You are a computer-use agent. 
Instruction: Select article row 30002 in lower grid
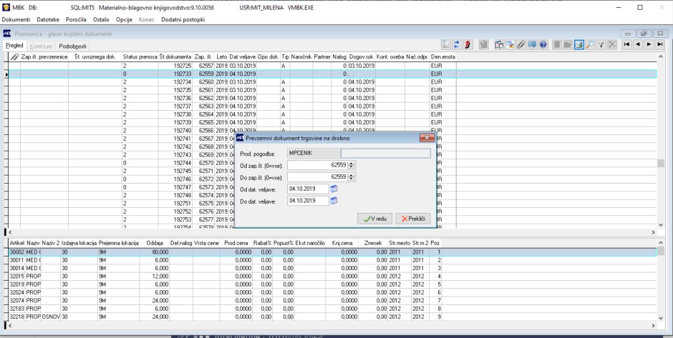(333, 252)
